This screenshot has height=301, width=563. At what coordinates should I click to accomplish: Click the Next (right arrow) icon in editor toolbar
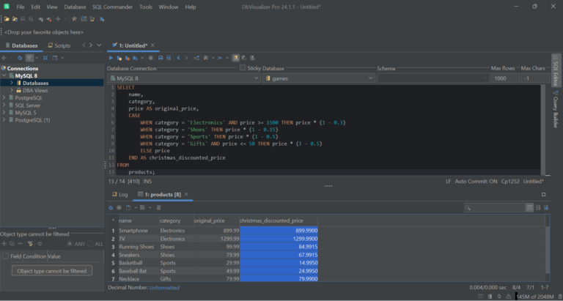click(186, 58)
